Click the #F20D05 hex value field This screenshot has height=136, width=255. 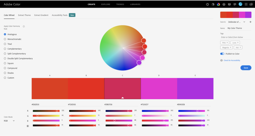(x=85, y=105)
